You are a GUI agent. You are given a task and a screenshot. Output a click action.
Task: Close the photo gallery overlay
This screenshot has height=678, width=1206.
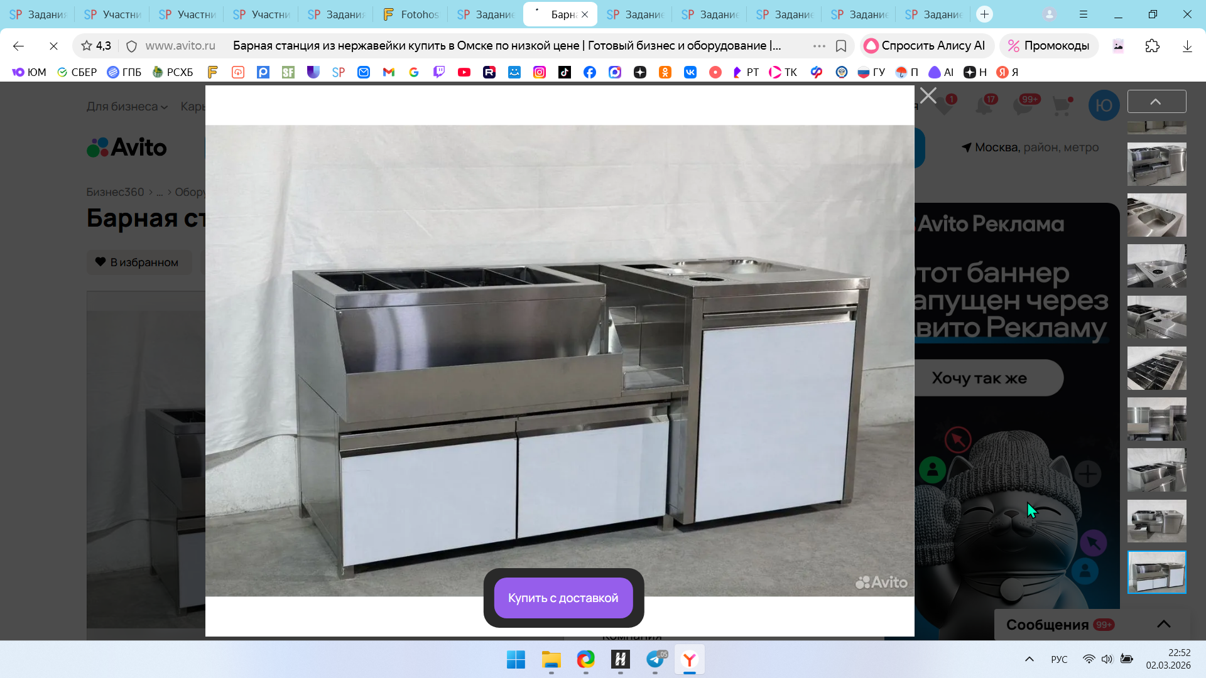coord(928,96)
